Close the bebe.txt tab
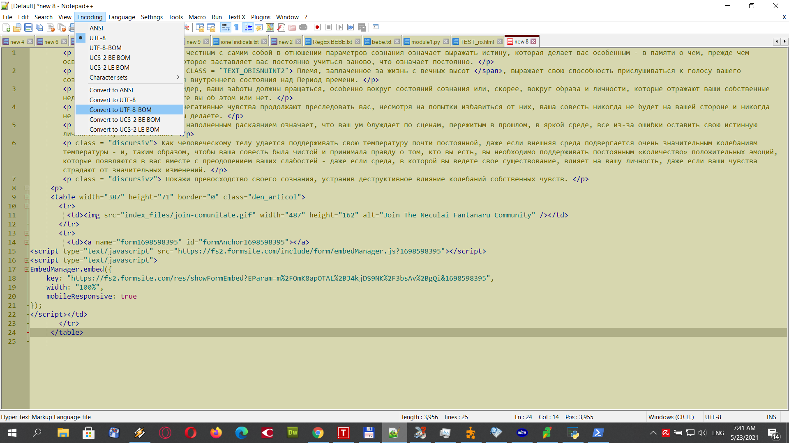Viewport: 789px width, 443px height. 397,41
